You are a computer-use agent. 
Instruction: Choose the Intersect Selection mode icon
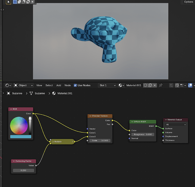pos(32,2)
